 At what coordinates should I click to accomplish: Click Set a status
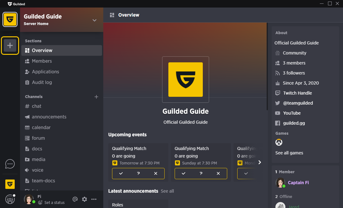(x=51, y=203)
